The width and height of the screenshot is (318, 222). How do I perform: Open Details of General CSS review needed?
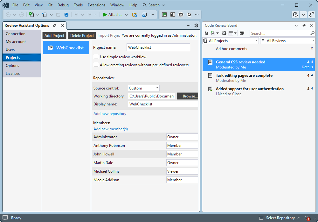(307, 67)
